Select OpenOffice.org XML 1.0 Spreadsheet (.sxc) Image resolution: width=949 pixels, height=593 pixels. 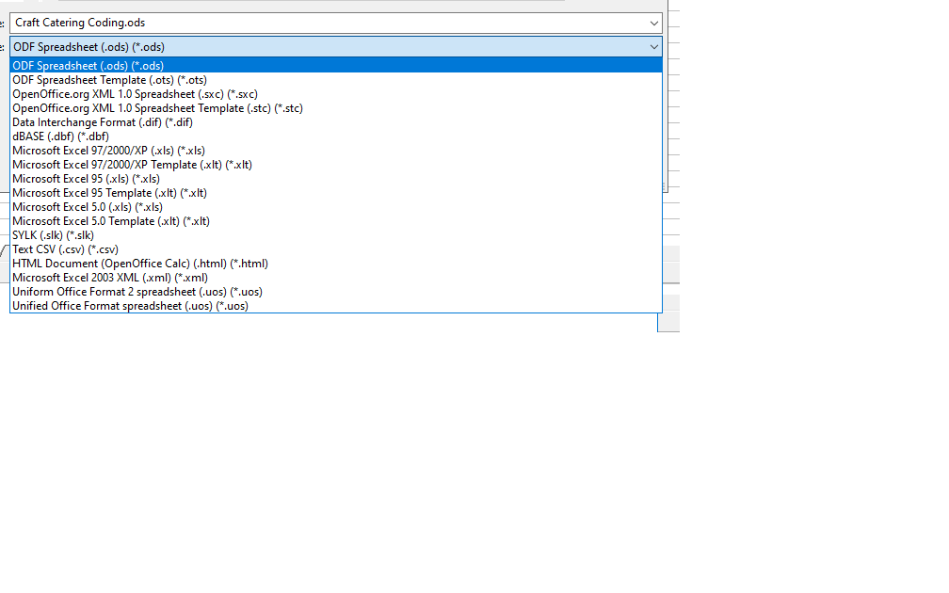point(336,94)
